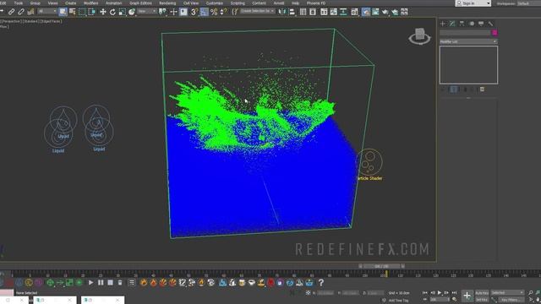Click the Phoenix toolbar Stop simulation button
This screenshot has width=541, height=304.
click(111, 283)
